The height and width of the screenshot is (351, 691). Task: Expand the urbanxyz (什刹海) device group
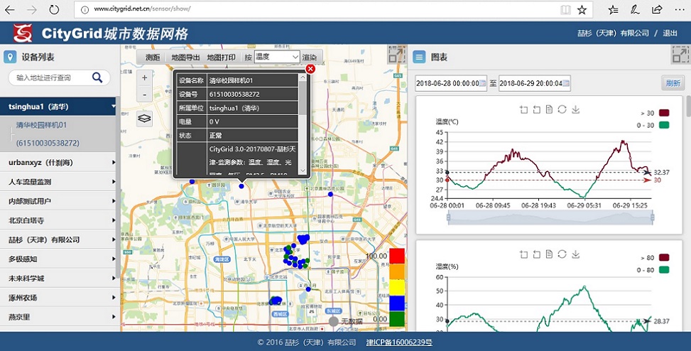click(x=60, y=163)
